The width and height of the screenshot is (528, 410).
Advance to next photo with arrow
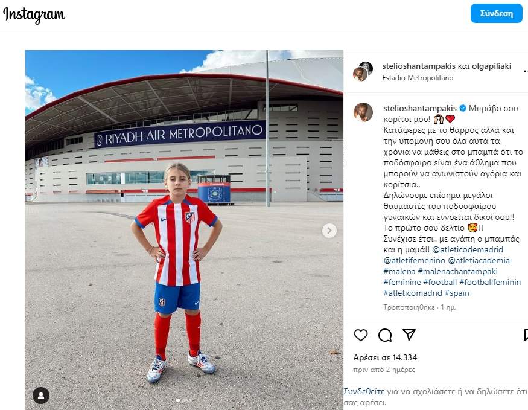click(x=329, y=231)
